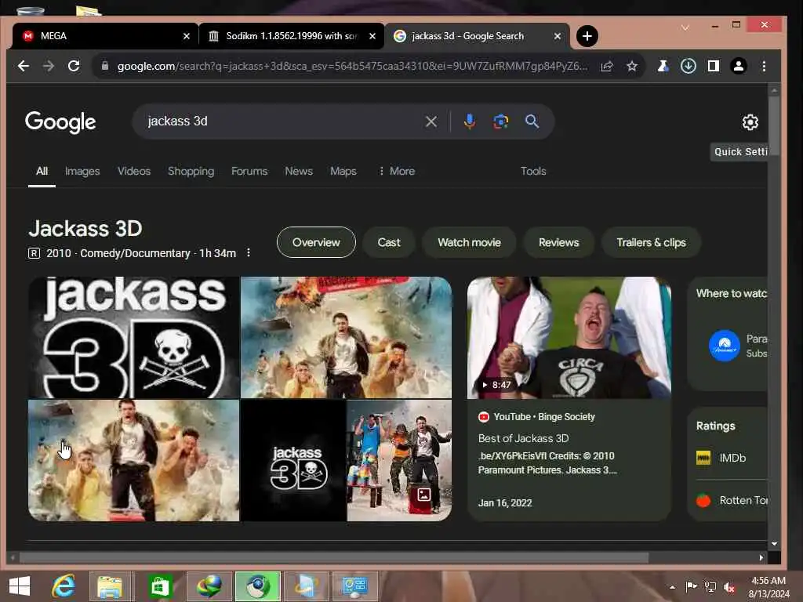Open the snow cooler explosion image
Image resolution: width=803 pixels, height=602 pixels.
coord(399,461)
